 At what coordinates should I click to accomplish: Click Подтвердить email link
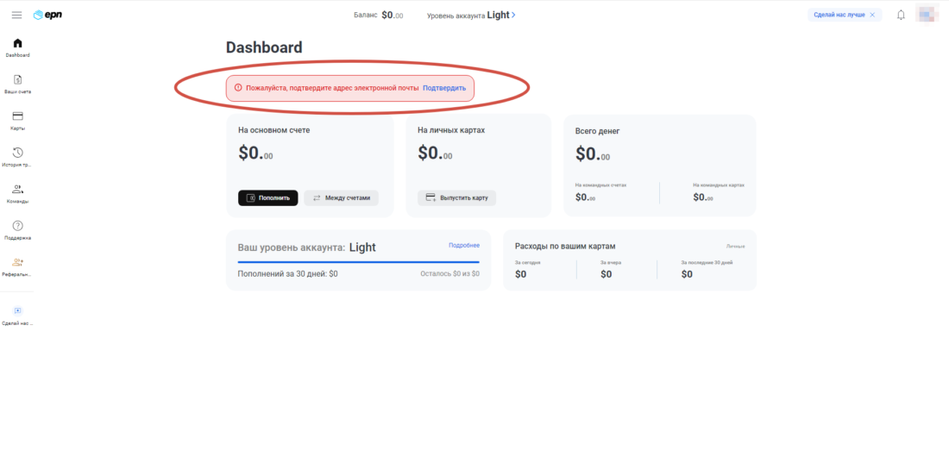444,88
